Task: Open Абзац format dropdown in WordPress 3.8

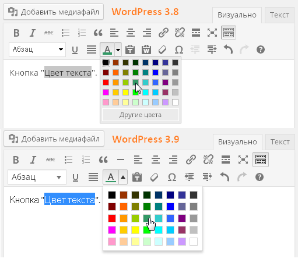Action: (x=37, y=49)
